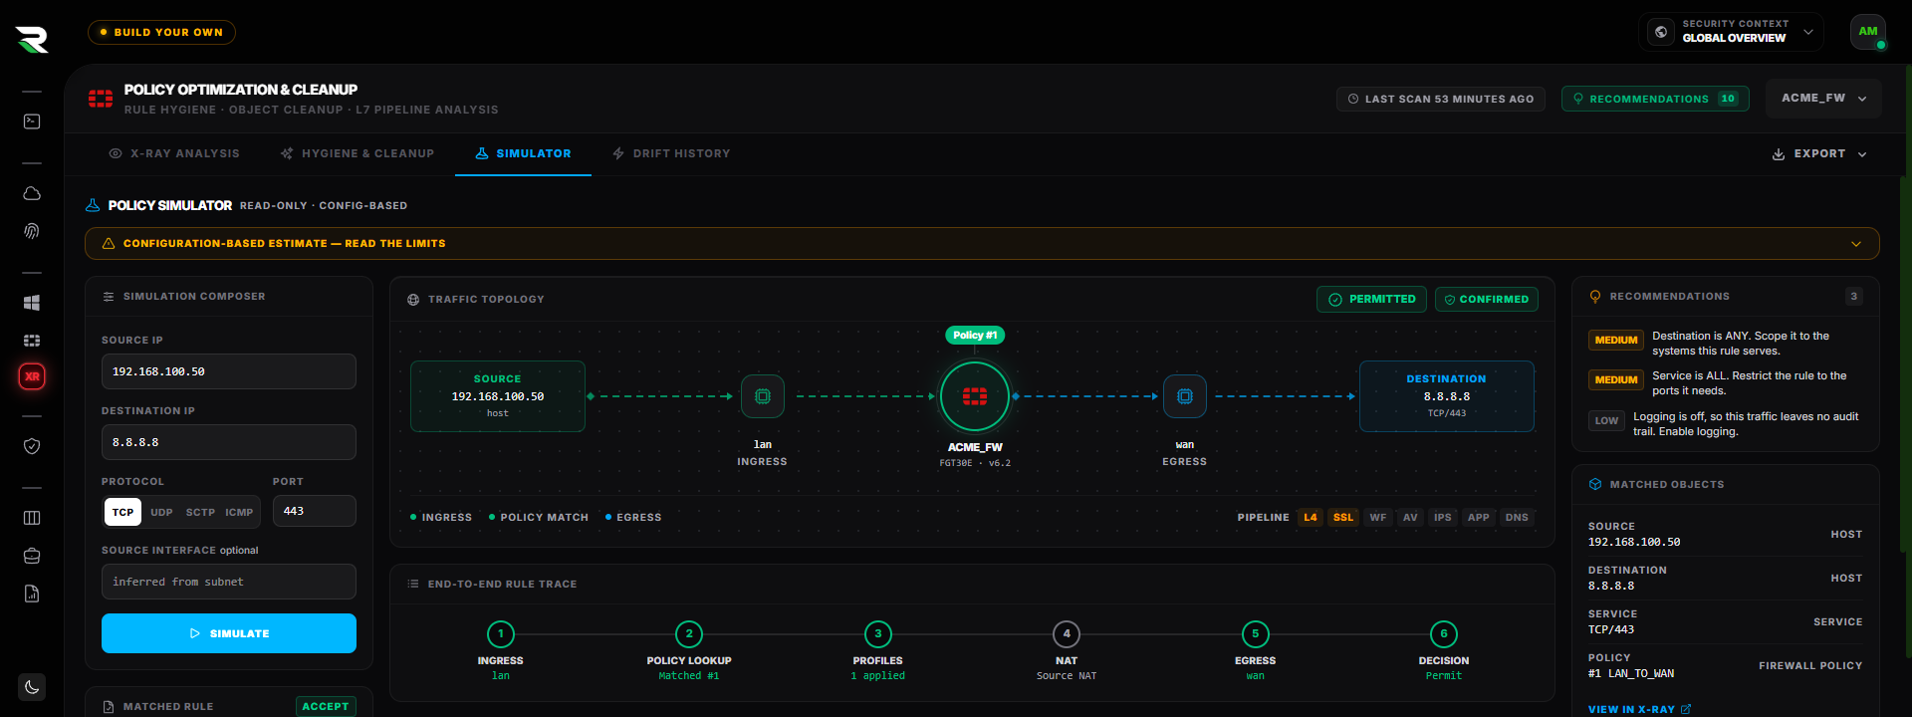Image resolution: width=1912 pixels, height=717 pixels.
Task: Open the cloud section in the sidebar
Action: [x=32, y=193]
